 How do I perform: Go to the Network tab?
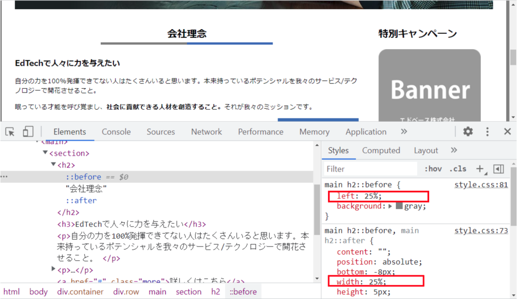coord(206,132)
